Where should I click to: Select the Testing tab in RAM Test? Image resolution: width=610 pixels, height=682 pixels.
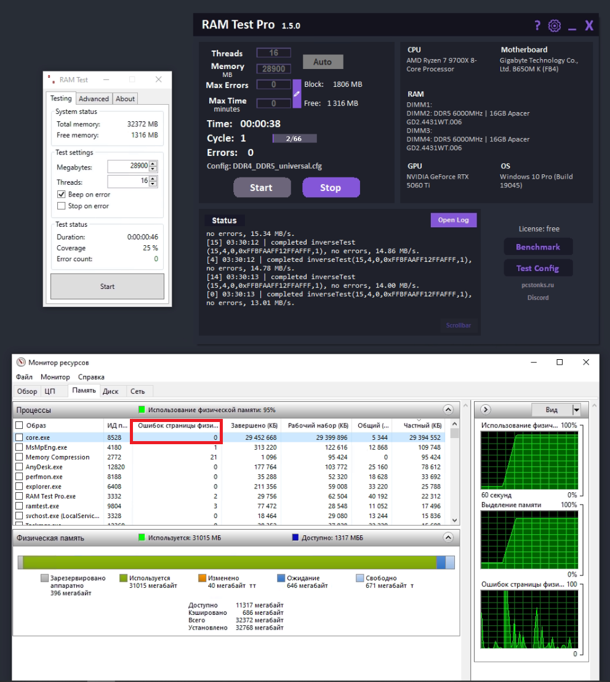[61, 99]
